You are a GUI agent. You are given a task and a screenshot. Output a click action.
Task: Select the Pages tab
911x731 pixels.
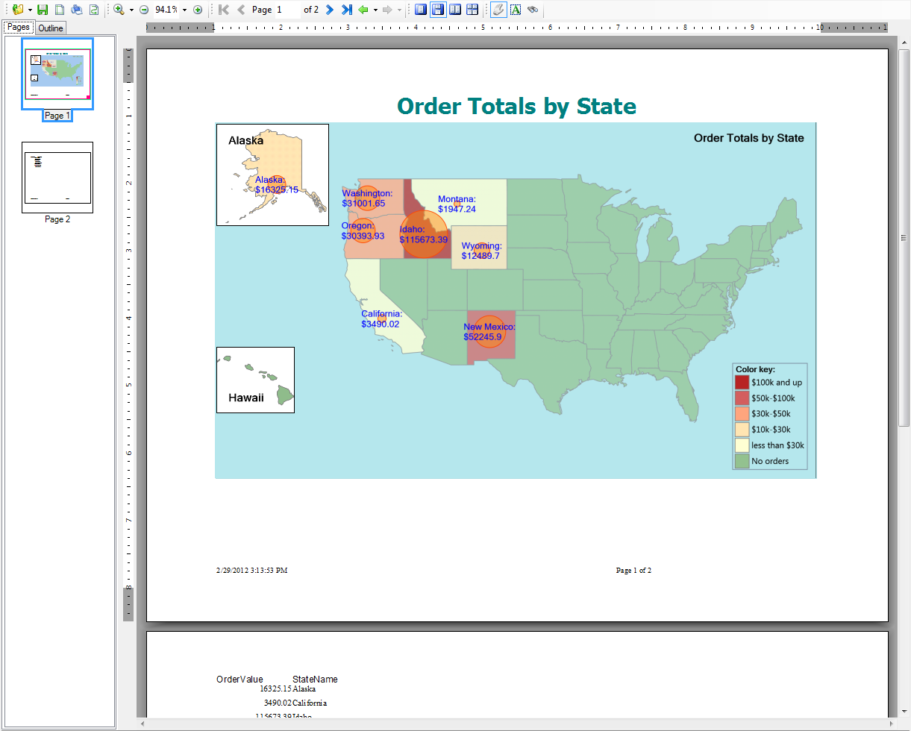pos(19,28)
